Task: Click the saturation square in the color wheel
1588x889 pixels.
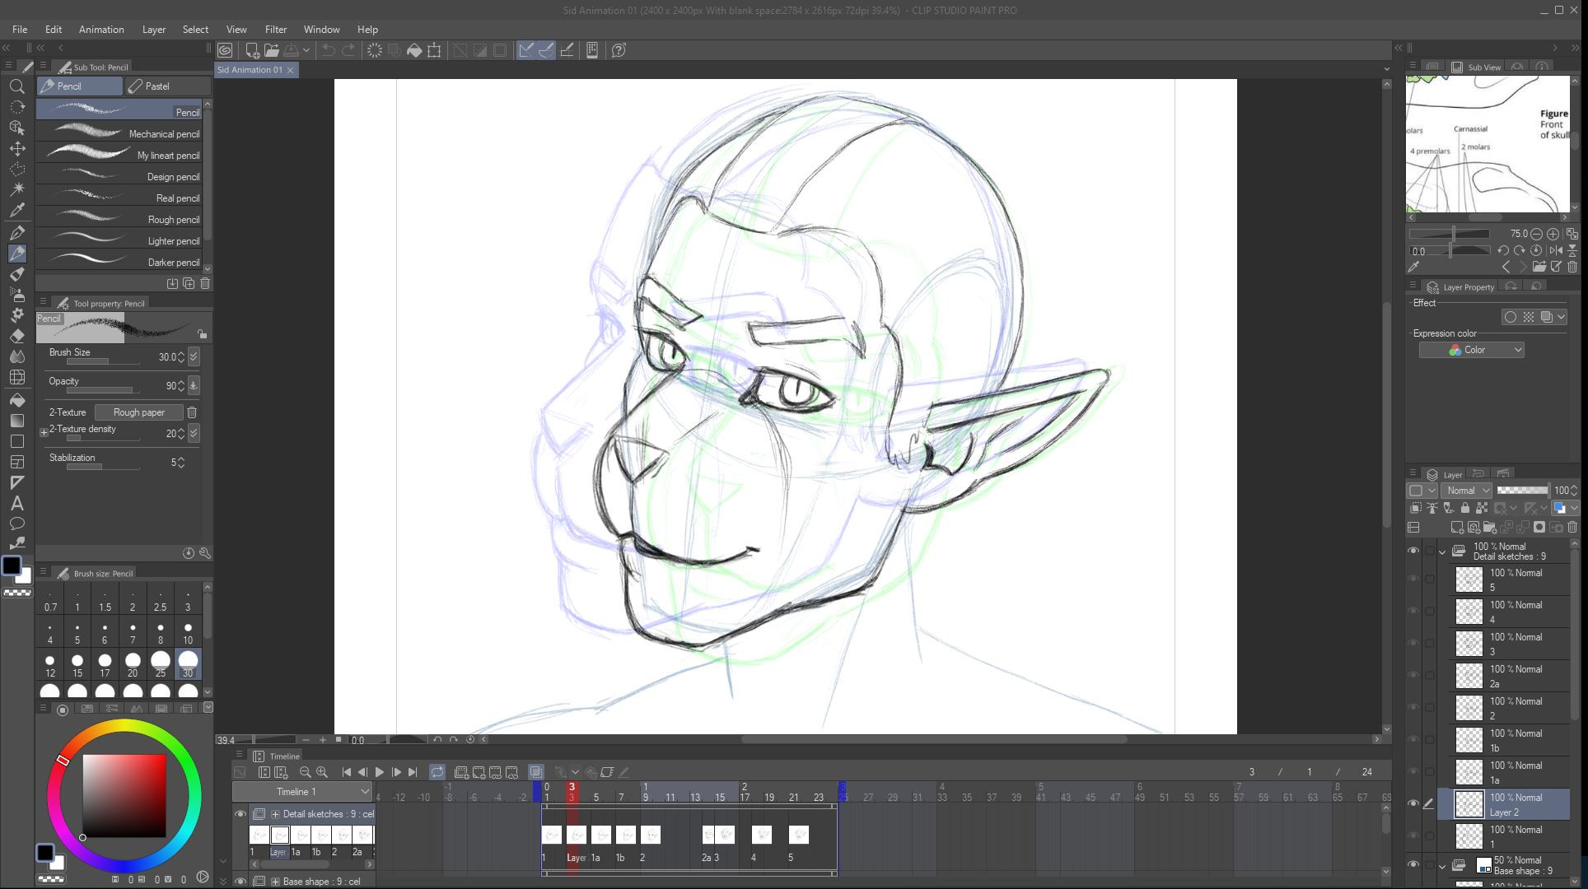Action: click(124, 796)
